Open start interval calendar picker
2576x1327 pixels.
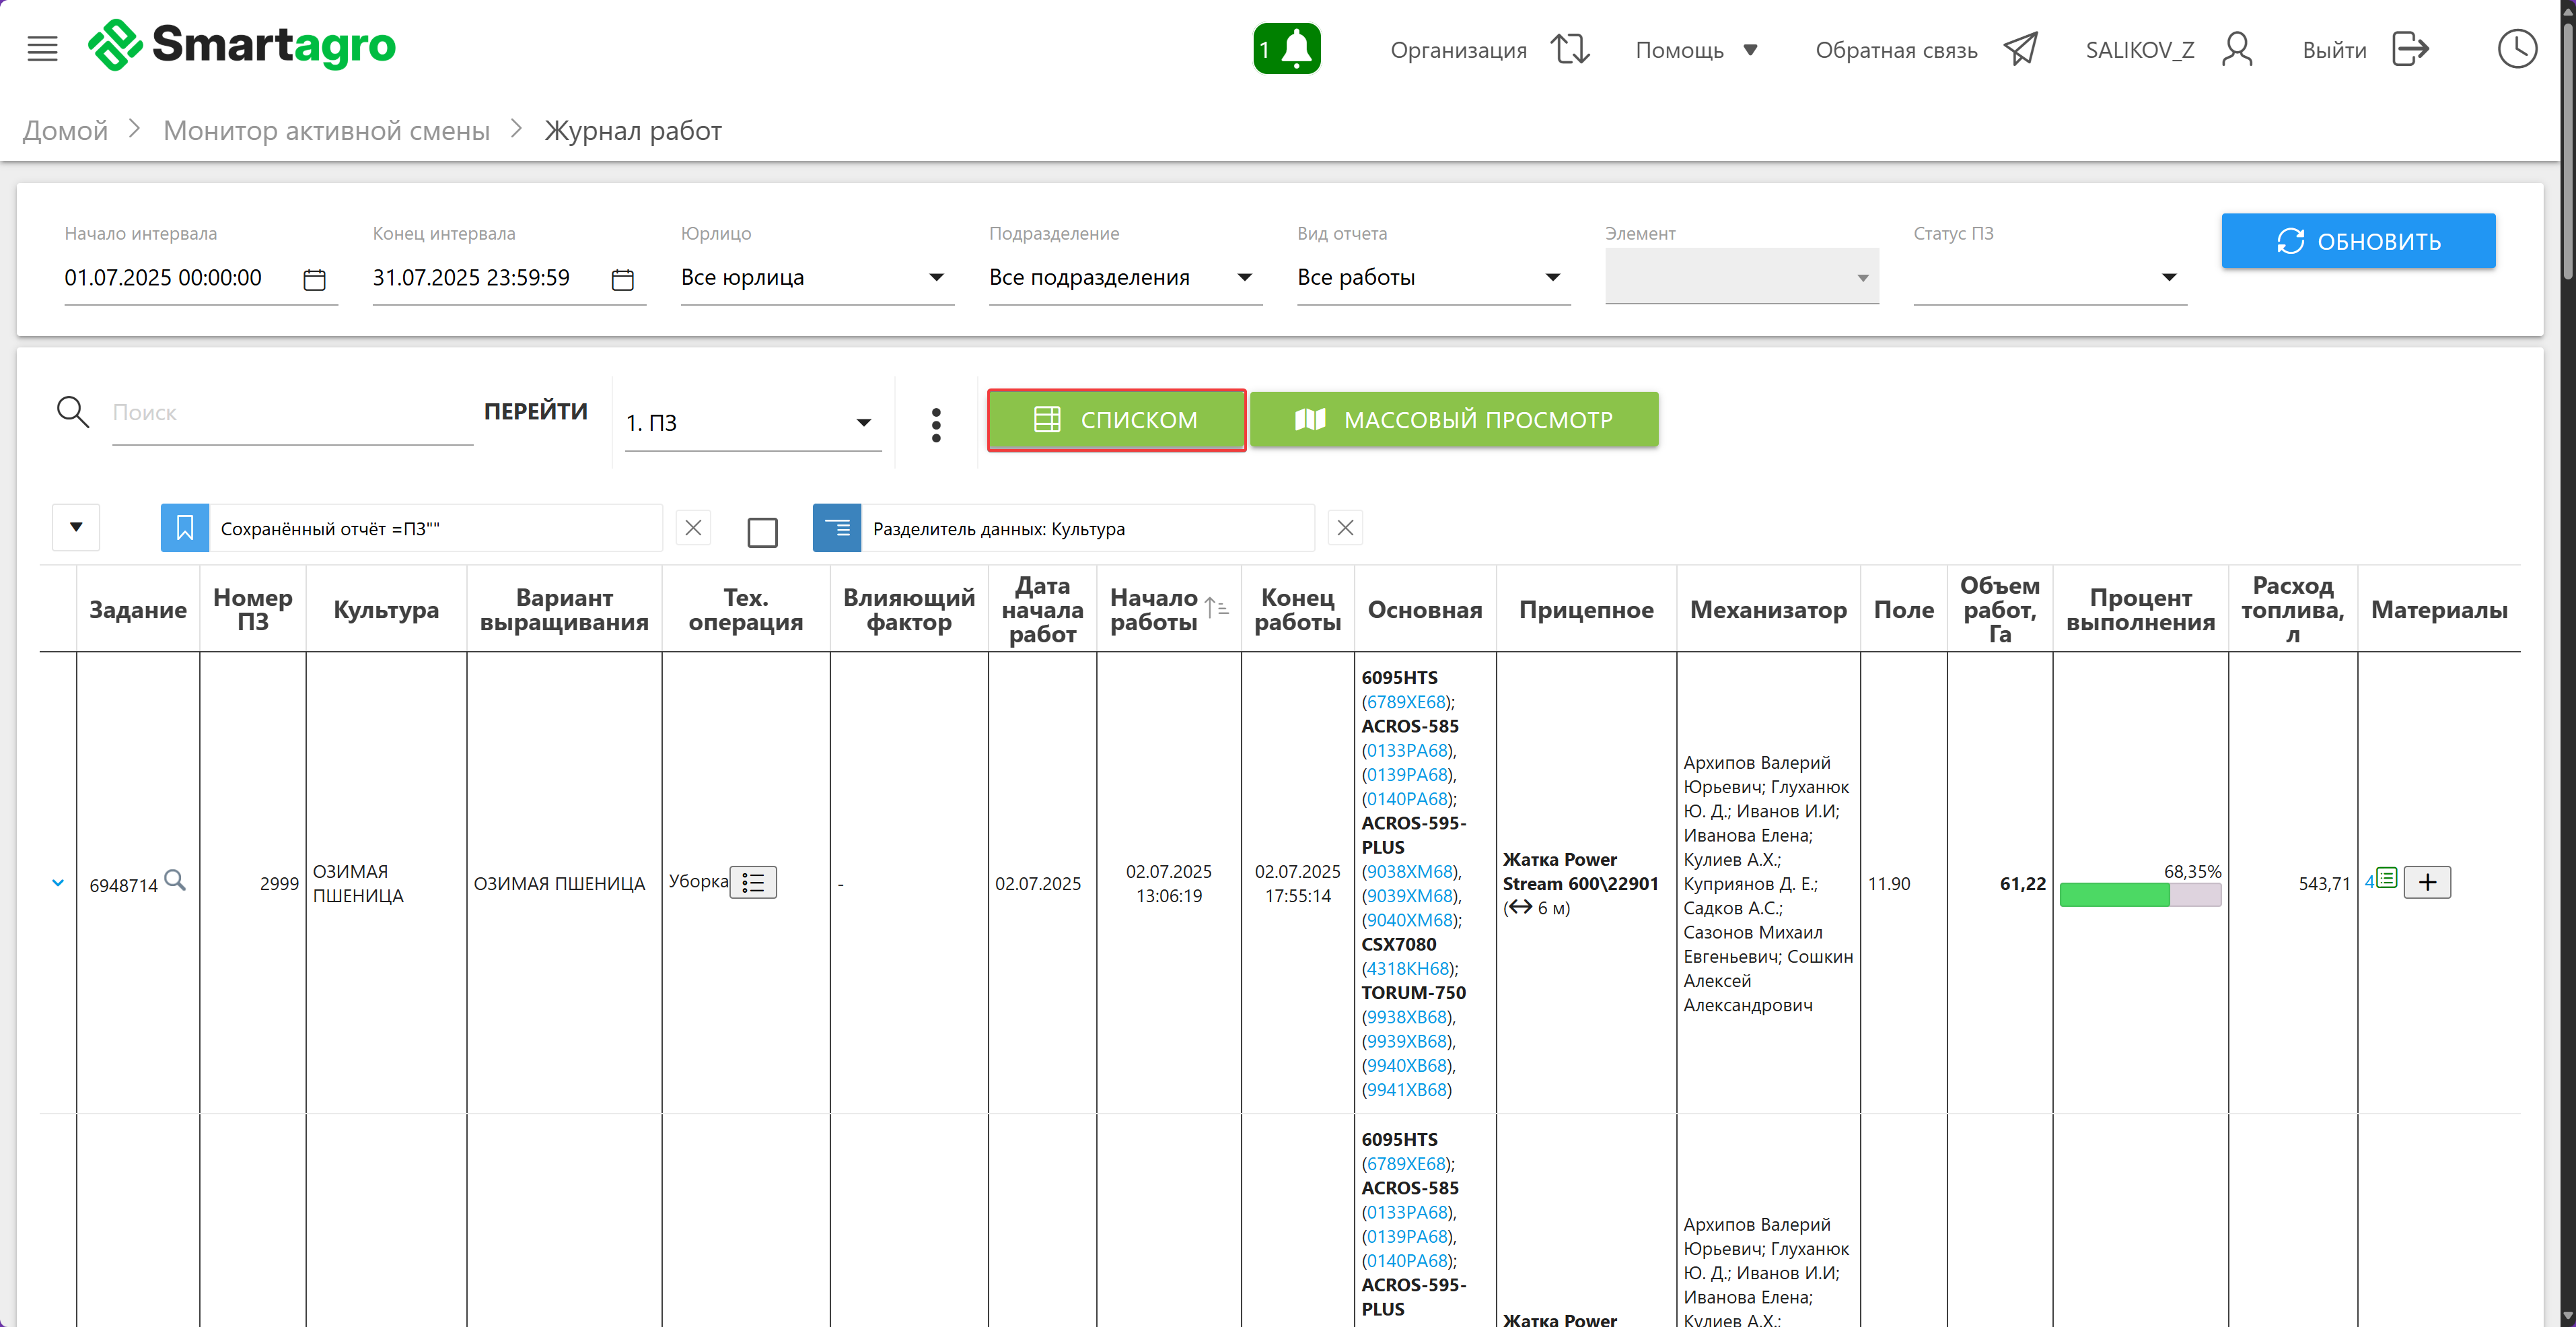[314, 279]
